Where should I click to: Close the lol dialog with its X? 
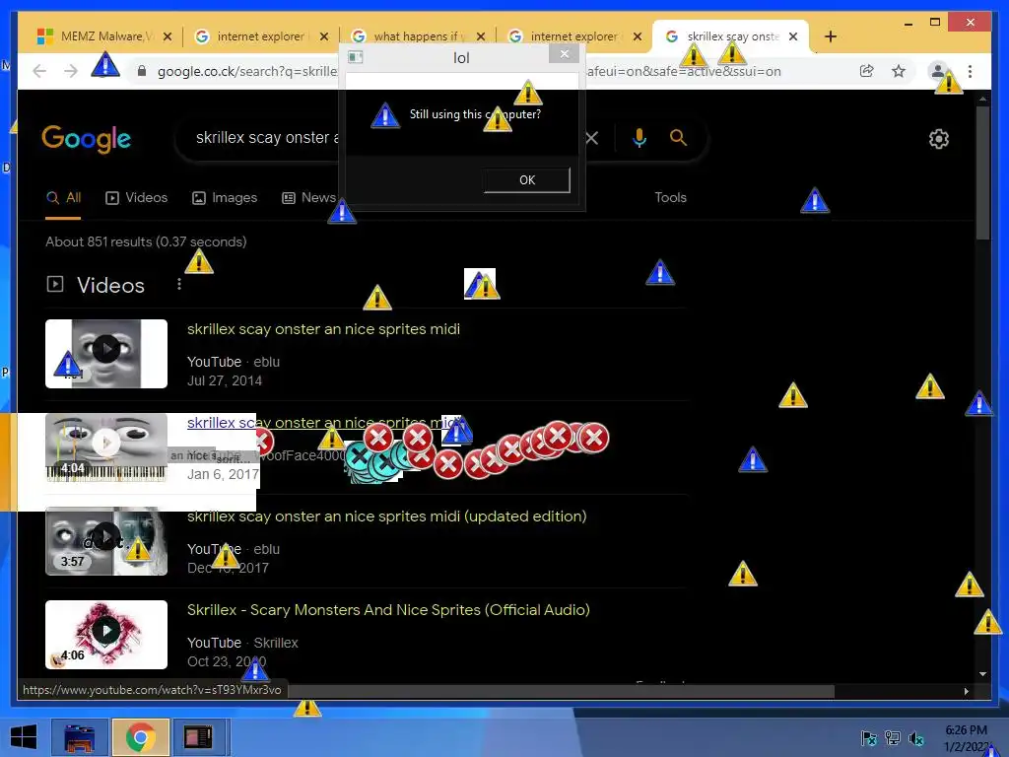coord(565,54)
